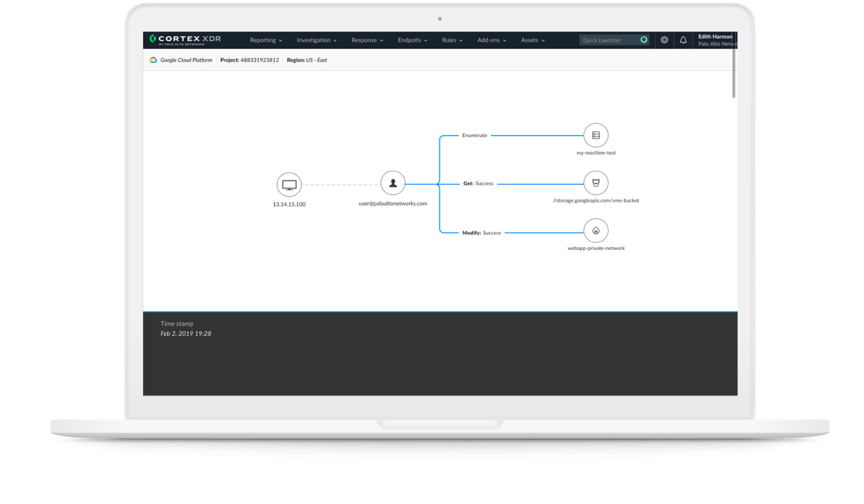Click the Modify: Success action label

(x=481, y=233)
